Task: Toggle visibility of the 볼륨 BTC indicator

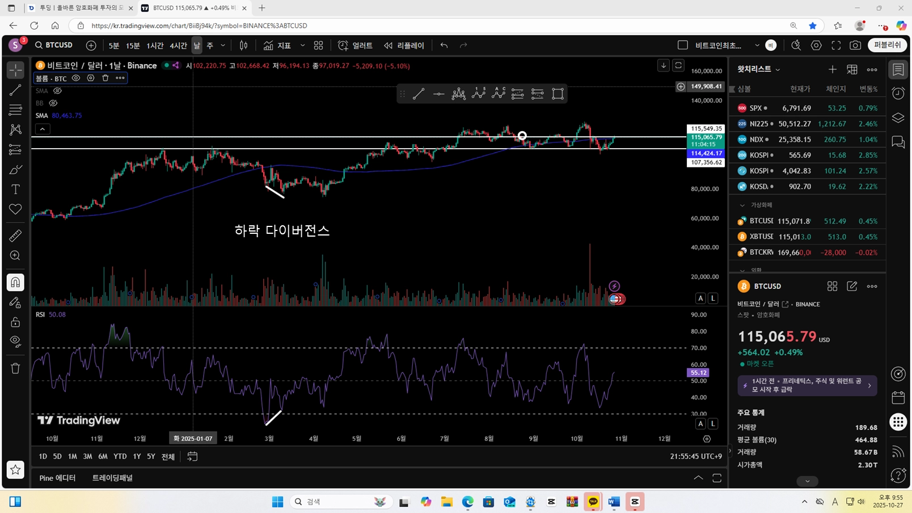Action: click(76, 78)
